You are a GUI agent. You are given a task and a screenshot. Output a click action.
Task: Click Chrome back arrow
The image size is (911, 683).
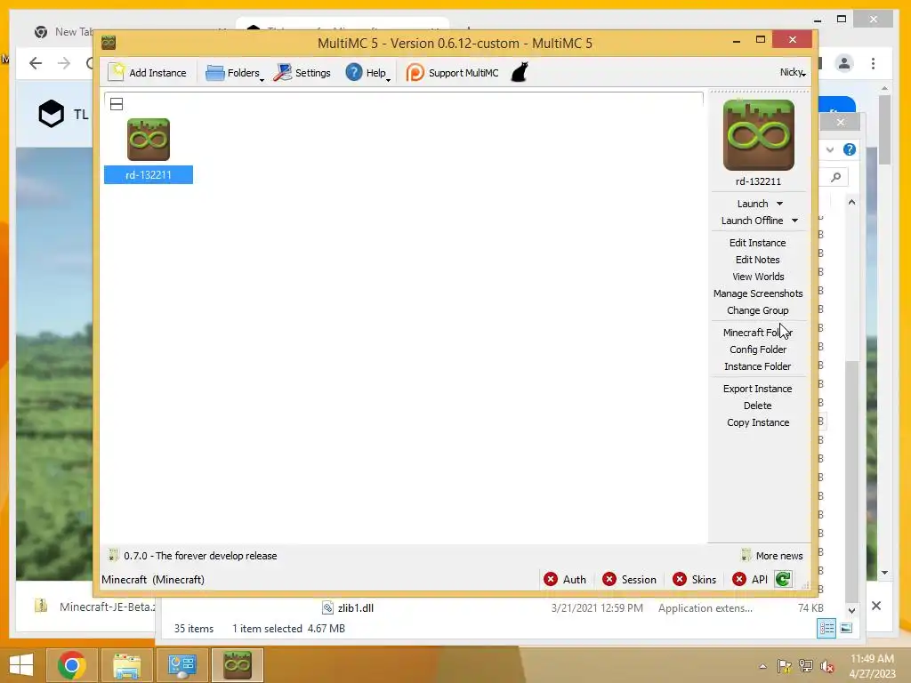tap(36, 63)
